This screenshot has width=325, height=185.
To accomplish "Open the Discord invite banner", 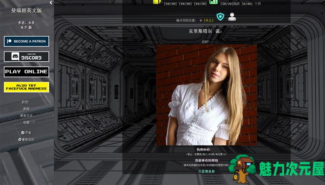I will coord(26,57).
